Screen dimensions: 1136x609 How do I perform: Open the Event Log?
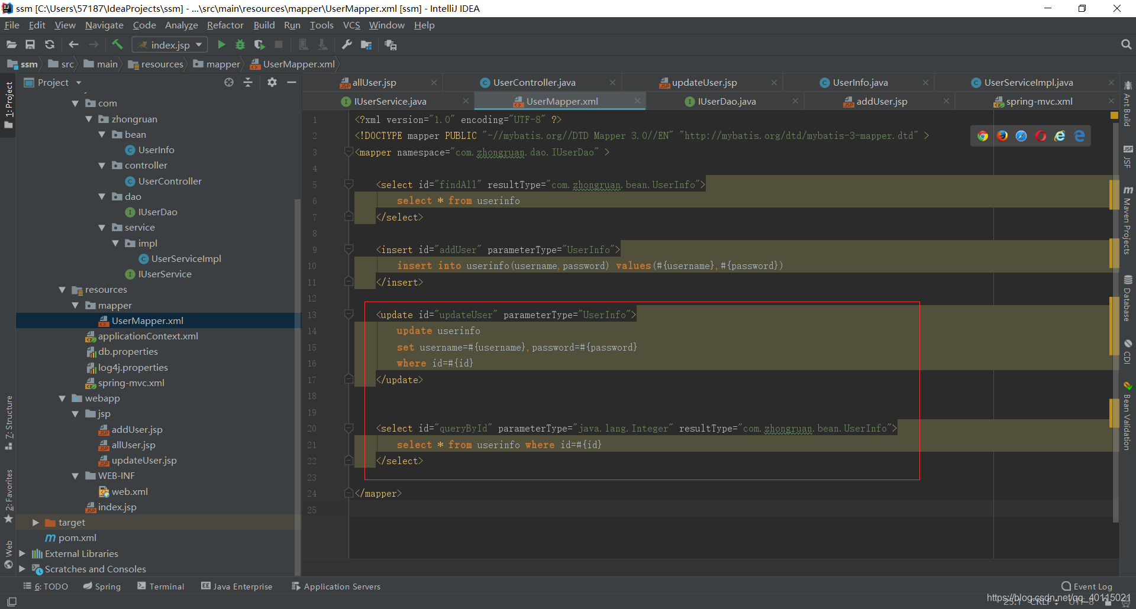coord(1087,587)
